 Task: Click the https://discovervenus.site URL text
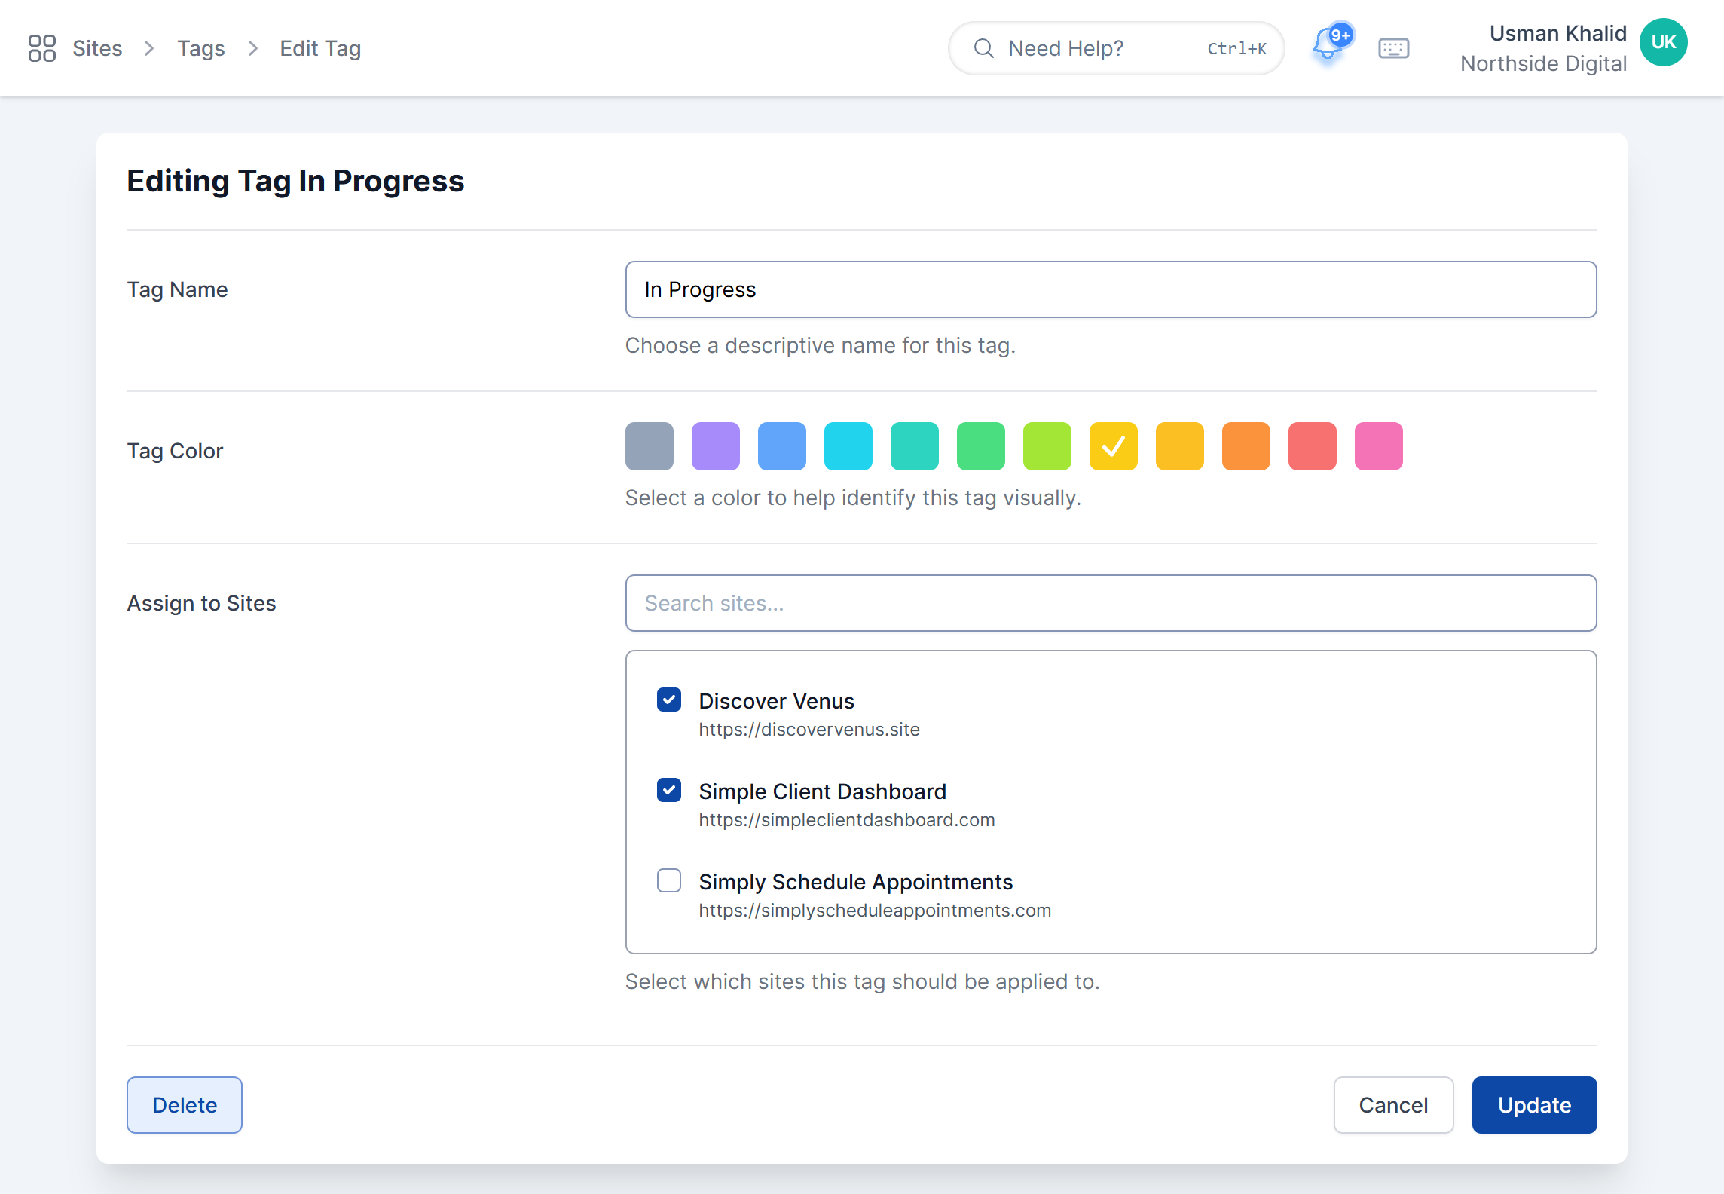pyautogui.click(x=809, y=730)
